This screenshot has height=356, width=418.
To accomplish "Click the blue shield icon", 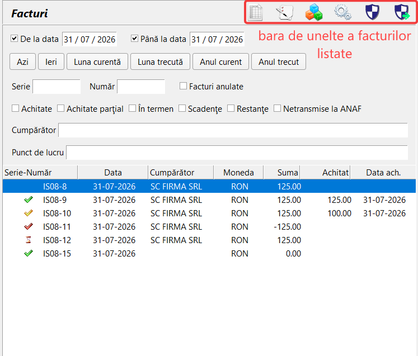I will point(372,12).
